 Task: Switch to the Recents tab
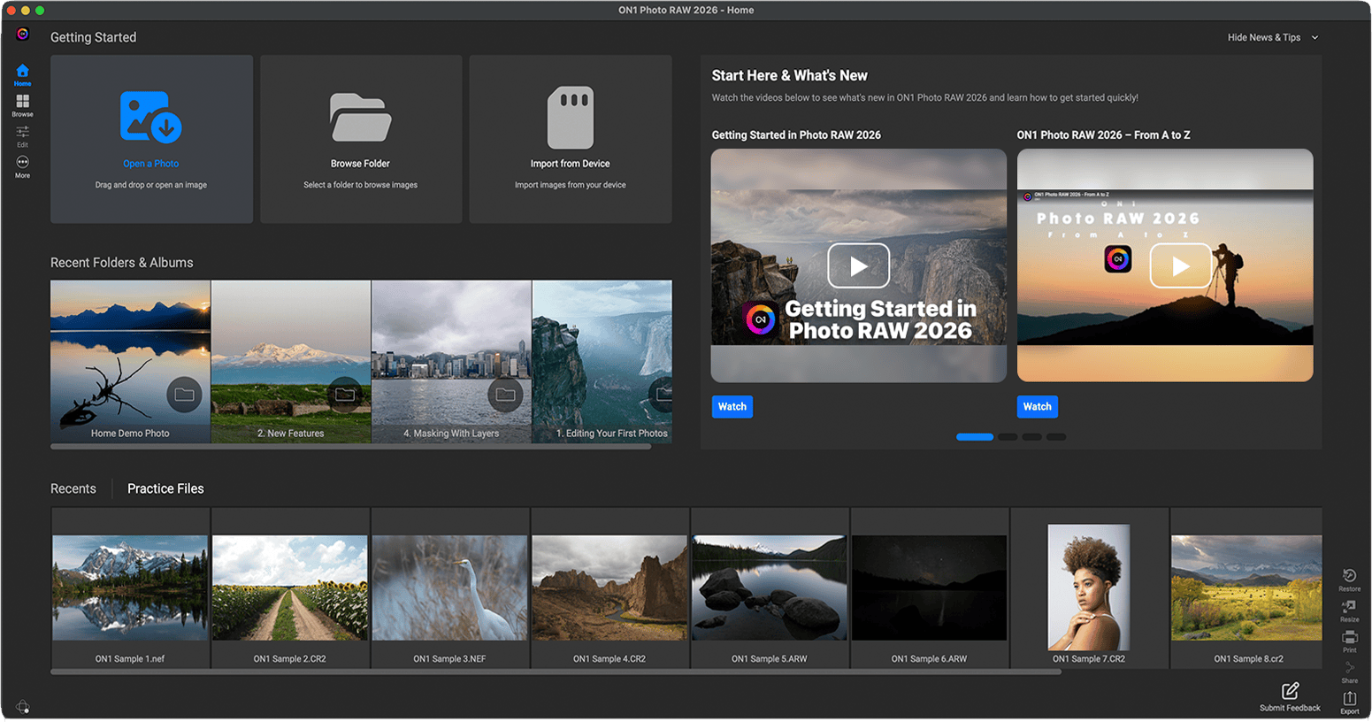tap(73, 488)
